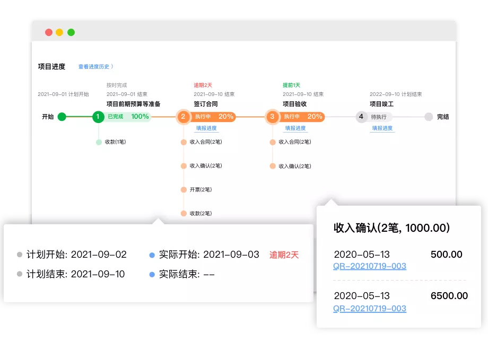The image size is (488, 350).
Task: Select the completed milestone node 1
Action: [98, 117]
